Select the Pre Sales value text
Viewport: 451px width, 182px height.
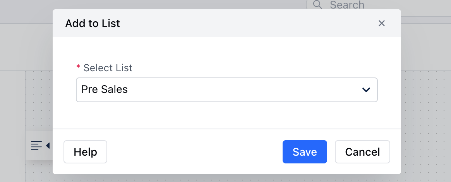105,89
